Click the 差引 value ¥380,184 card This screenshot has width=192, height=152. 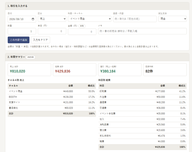(x=120, y=70)
